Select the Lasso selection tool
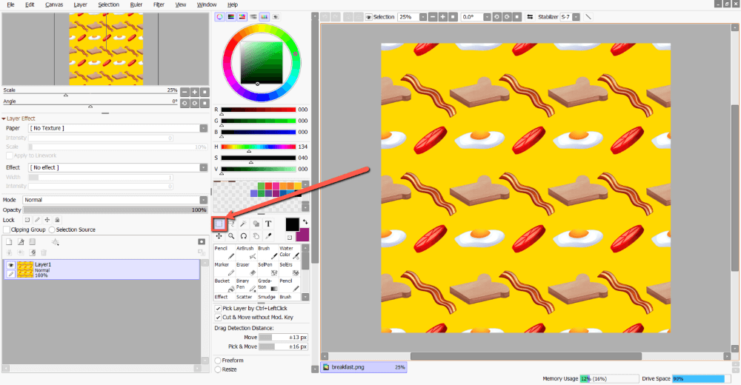 coord(231,224)
